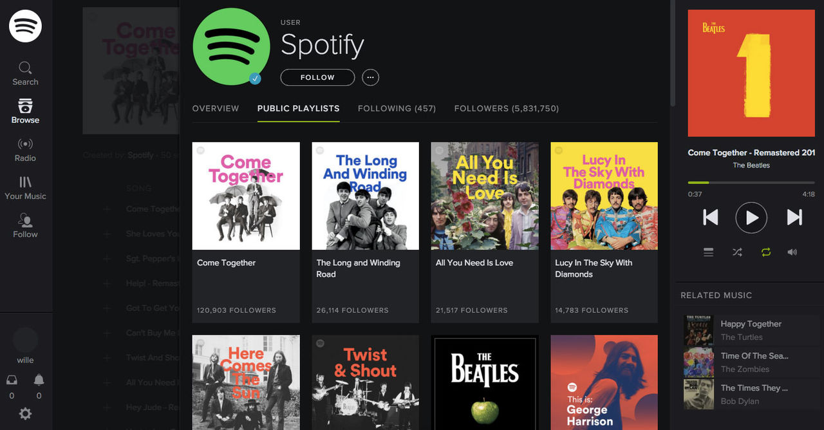The height and width of the screenshot is (430, 824).
Task: Open Search from the sidebar
Action: tap(25, 71)
